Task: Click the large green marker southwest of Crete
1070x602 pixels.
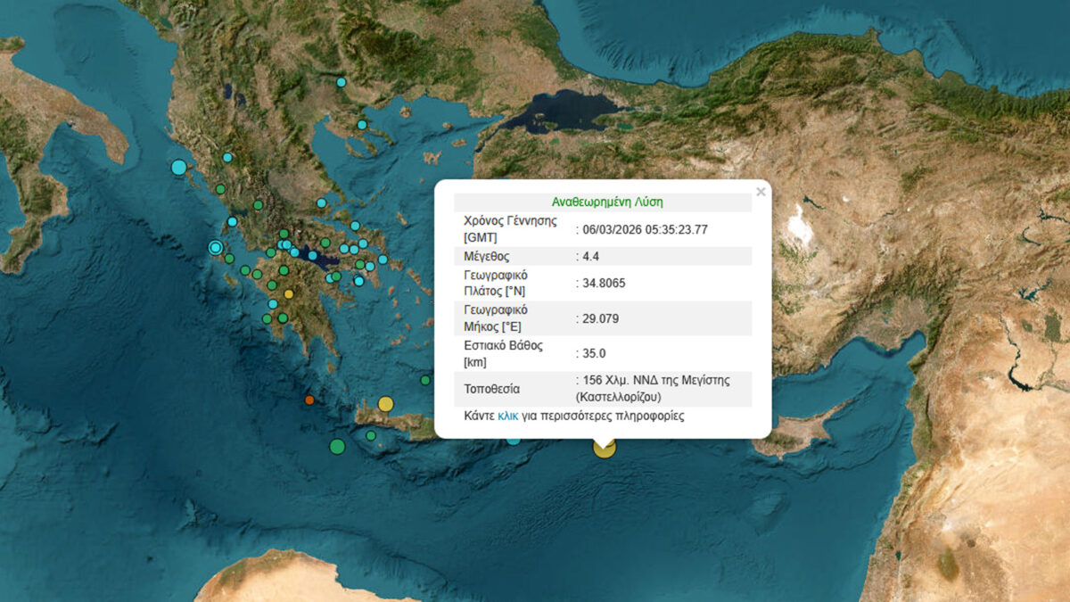Action: (x=337, y=446)
